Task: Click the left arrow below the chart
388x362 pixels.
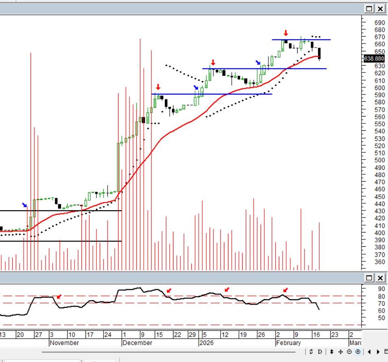Action: (x=369, y=351)
